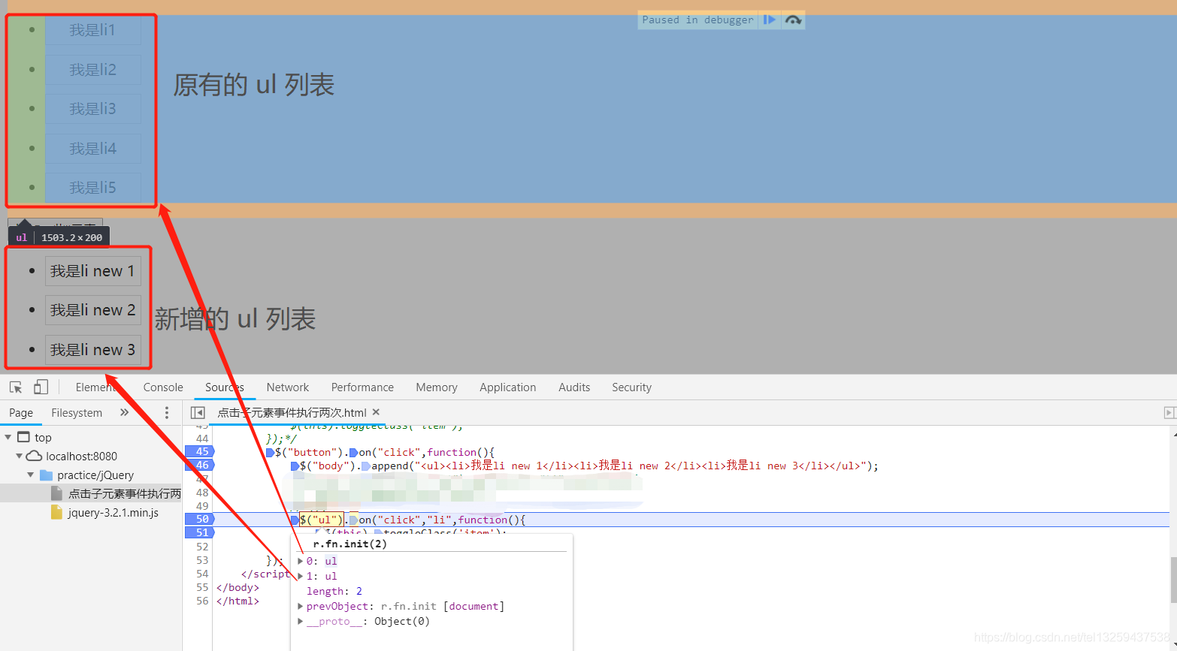Toggle breakpoint on line 50
The height and width of the screenshot is (651, 1177).
pyautogui.click(x=200, y=519)
